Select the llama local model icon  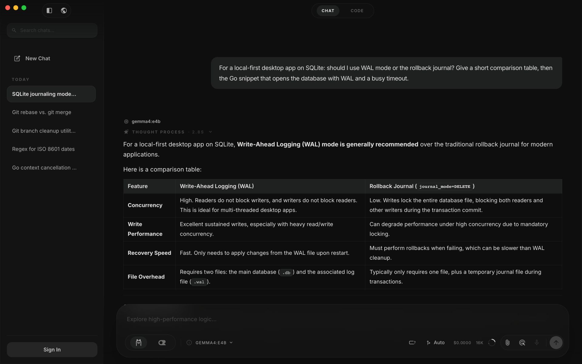click(139, 342)
